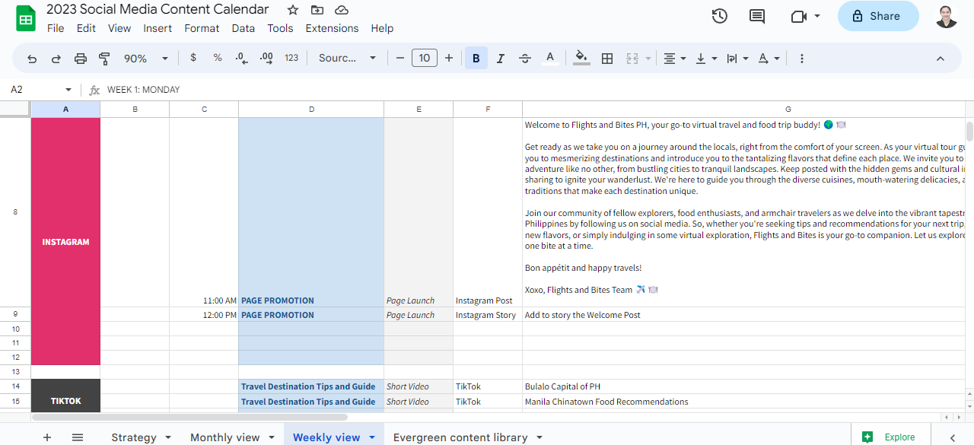
Task: Open the Google account avatar
Action: [946, 16]
